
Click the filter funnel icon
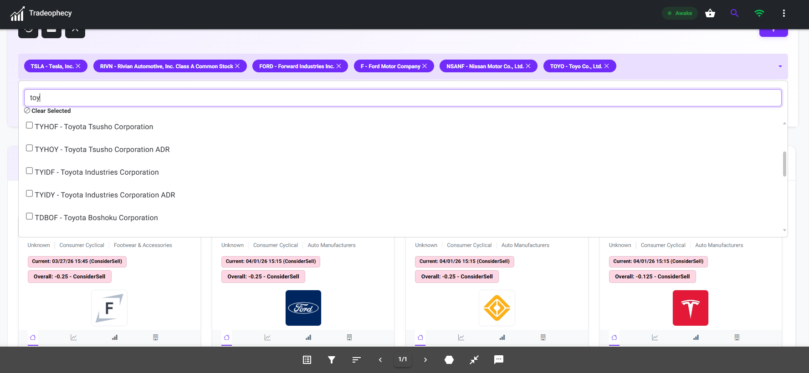coord(332,360)
